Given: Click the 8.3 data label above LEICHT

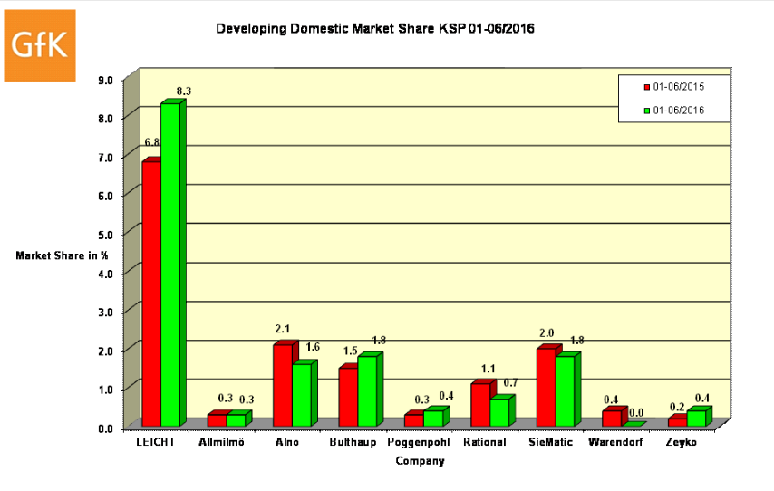Looking at the screenshot, I should point(184,91).
